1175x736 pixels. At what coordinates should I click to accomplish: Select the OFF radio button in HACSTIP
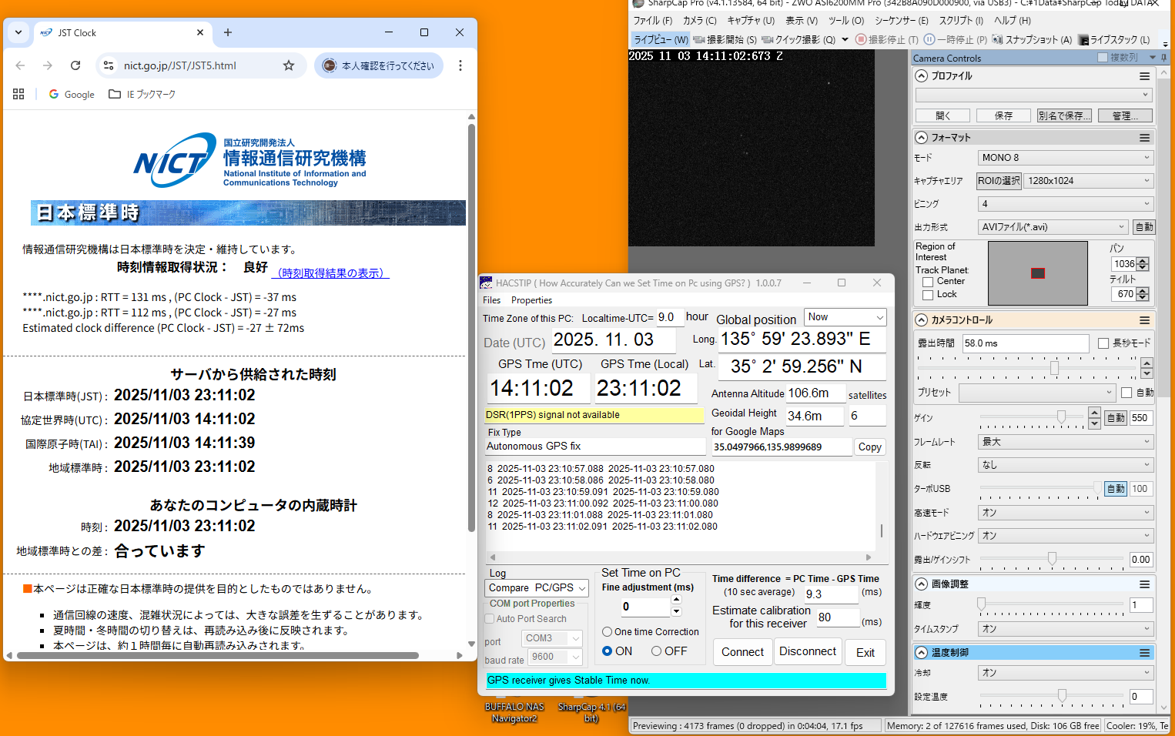point(656,651)
